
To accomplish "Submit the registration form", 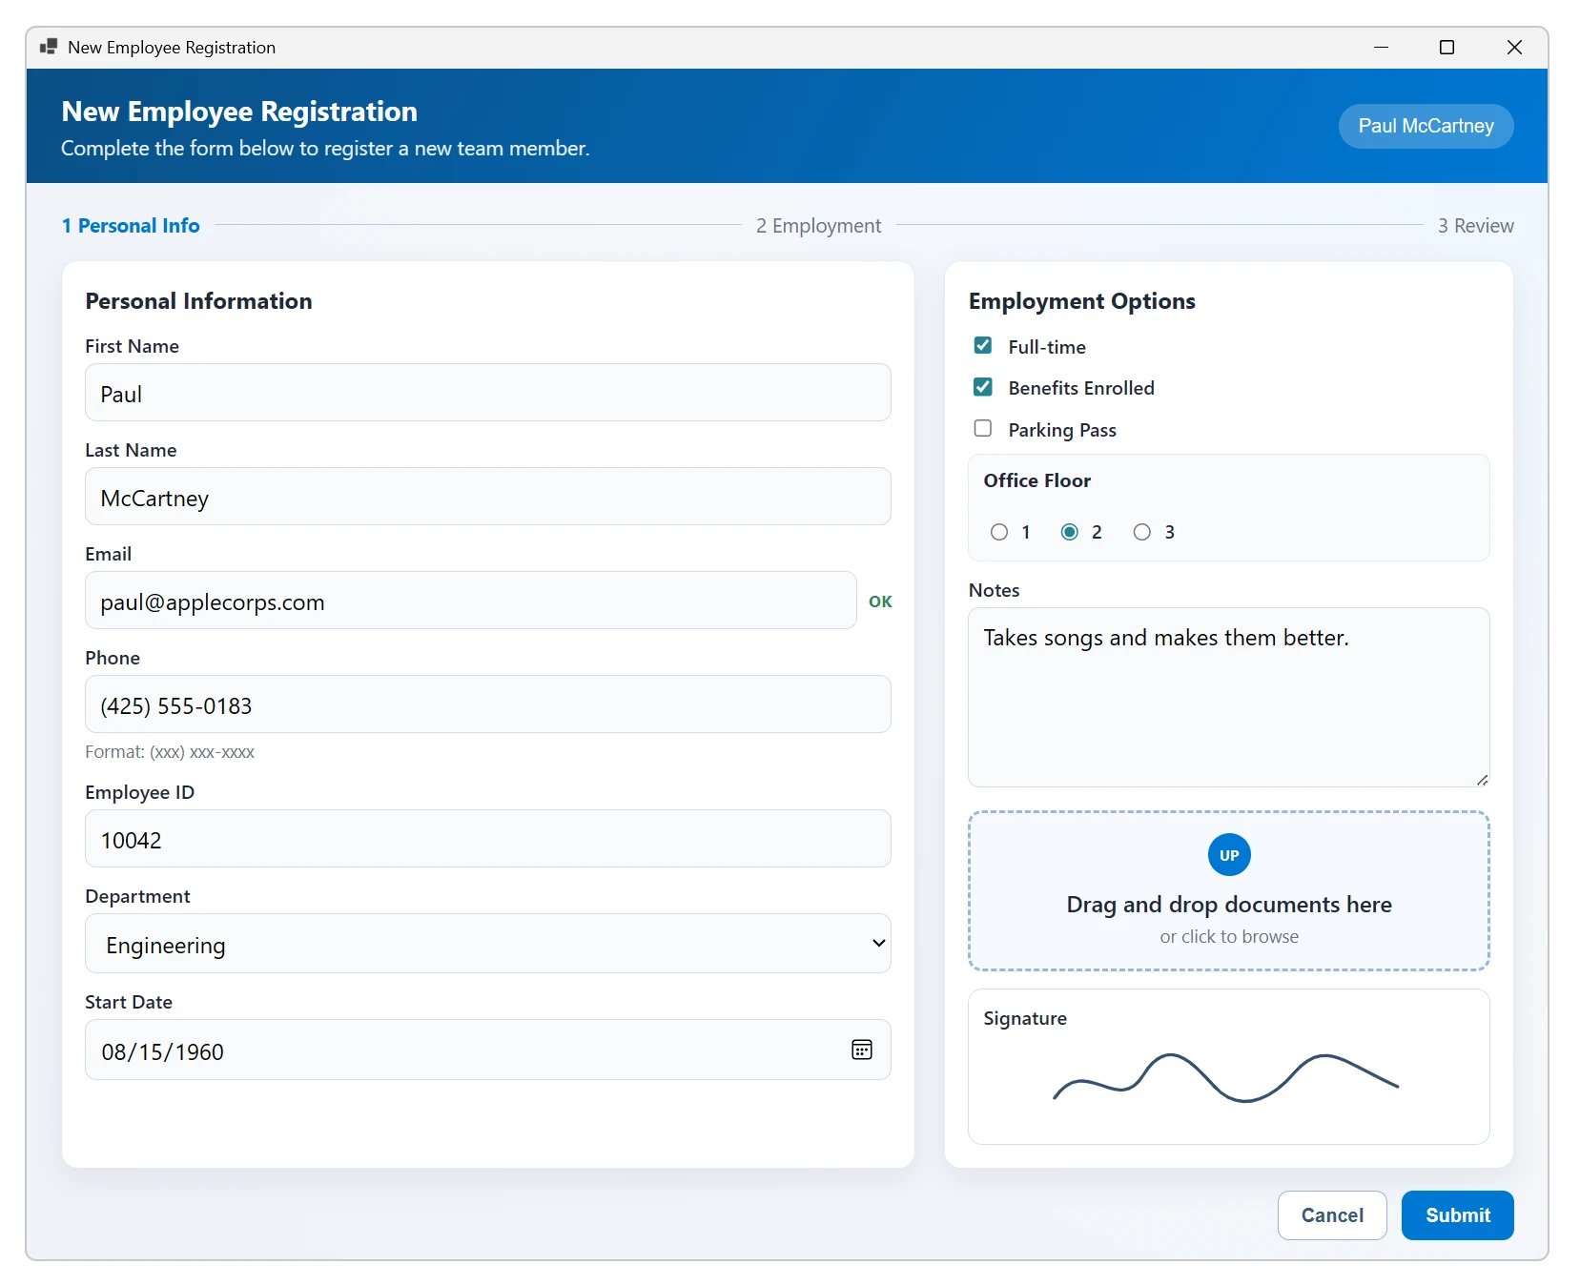I will [1456, 1214].
